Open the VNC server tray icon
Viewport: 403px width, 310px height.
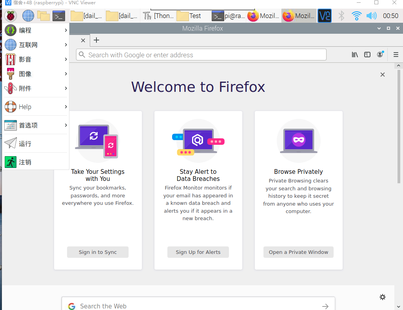[324, 16]
